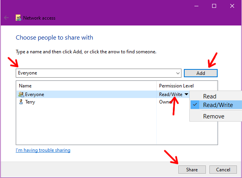Click the Cancel button
This screenshot has height=178, width=242.
pos(223,169)
